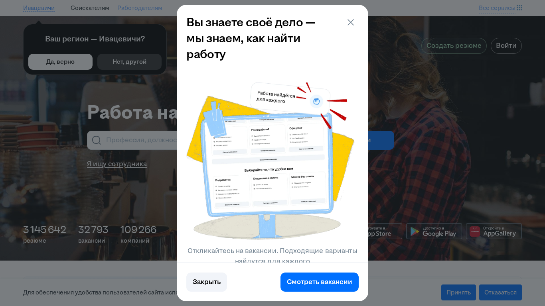Open the Huawei AppGallery badge
545x306 pixels.
(x=494, y=231)
